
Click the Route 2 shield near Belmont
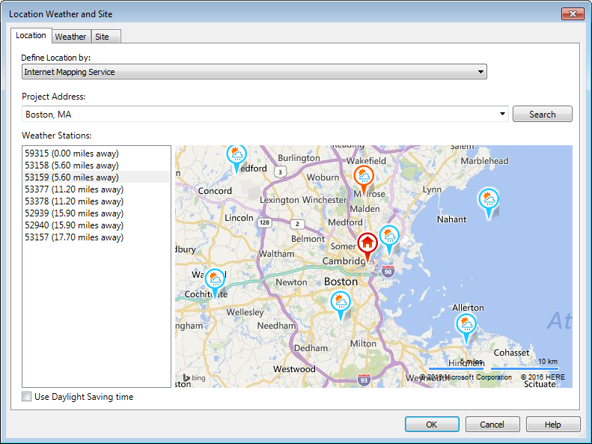pyautogui.click(x=297, y=224)
